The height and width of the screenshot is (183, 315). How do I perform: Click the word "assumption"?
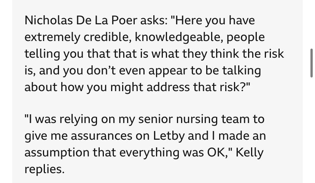pos(57,153)
